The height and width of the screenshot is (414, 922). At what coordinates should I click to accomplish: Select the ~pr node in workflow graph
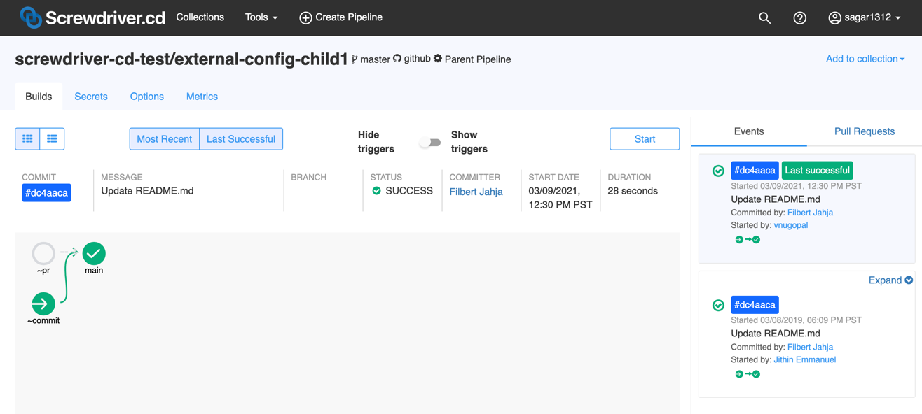pos(43,253)
